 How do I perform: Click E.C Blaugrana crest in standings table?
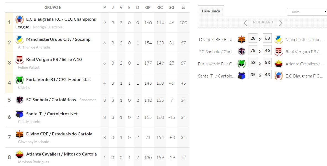pos(20,20)
